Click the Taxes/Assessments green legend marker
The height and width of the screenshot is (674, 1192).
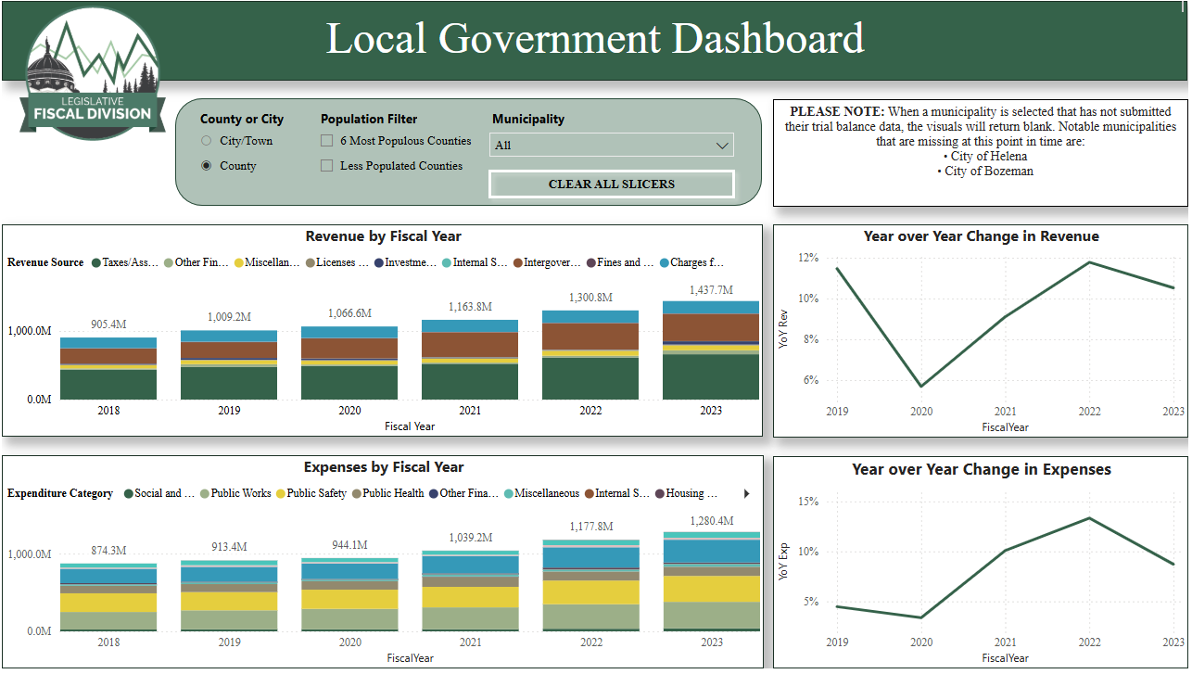coord(96,263)
